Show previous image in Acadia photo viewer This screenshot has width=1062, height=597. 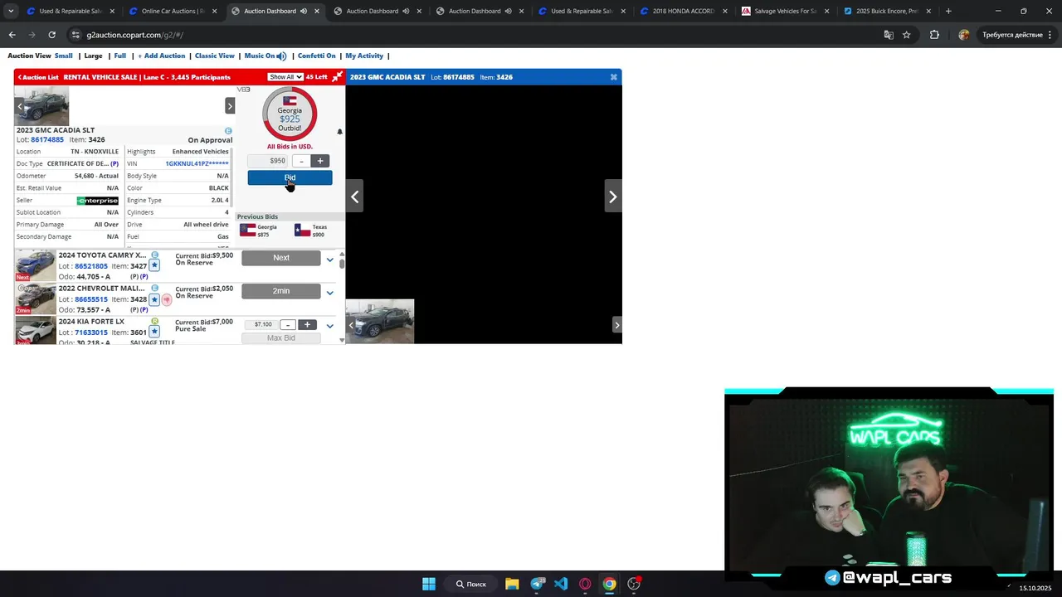(x=354, y=197)
